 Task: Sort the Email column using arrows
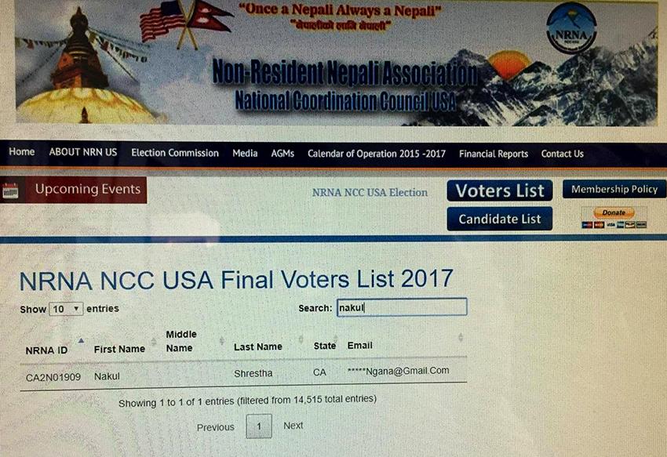click(461, 338)
